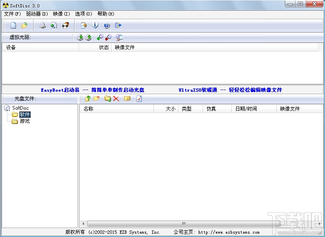Screen dimensions: 325x237
Task: Open the notepad settings icon in toolbar
Action: click(84, 25)
